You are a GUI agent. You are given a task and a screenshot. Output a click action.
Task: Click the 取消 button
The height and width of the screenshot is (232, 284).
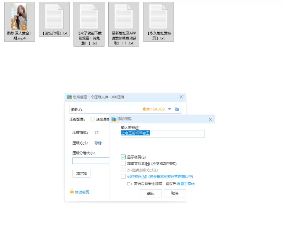point(175,193)
